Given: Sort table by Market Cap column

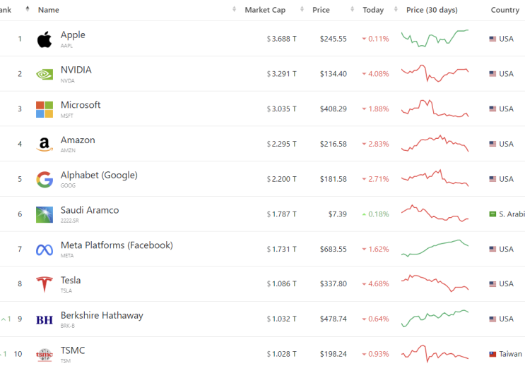Looking at the screenshot, I should 264,10.
